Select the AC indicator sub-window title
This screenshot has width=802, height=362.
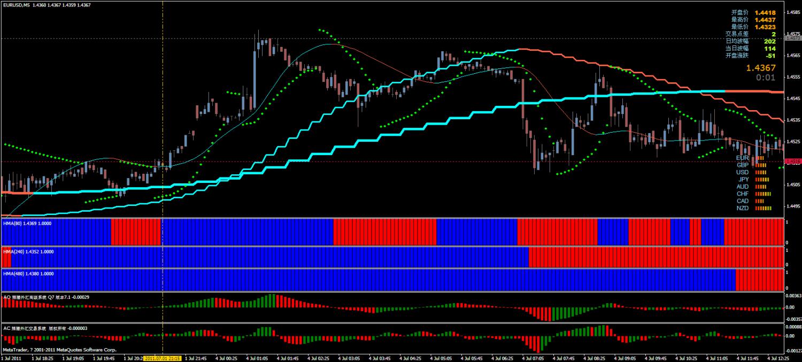(x=45, y=327)
